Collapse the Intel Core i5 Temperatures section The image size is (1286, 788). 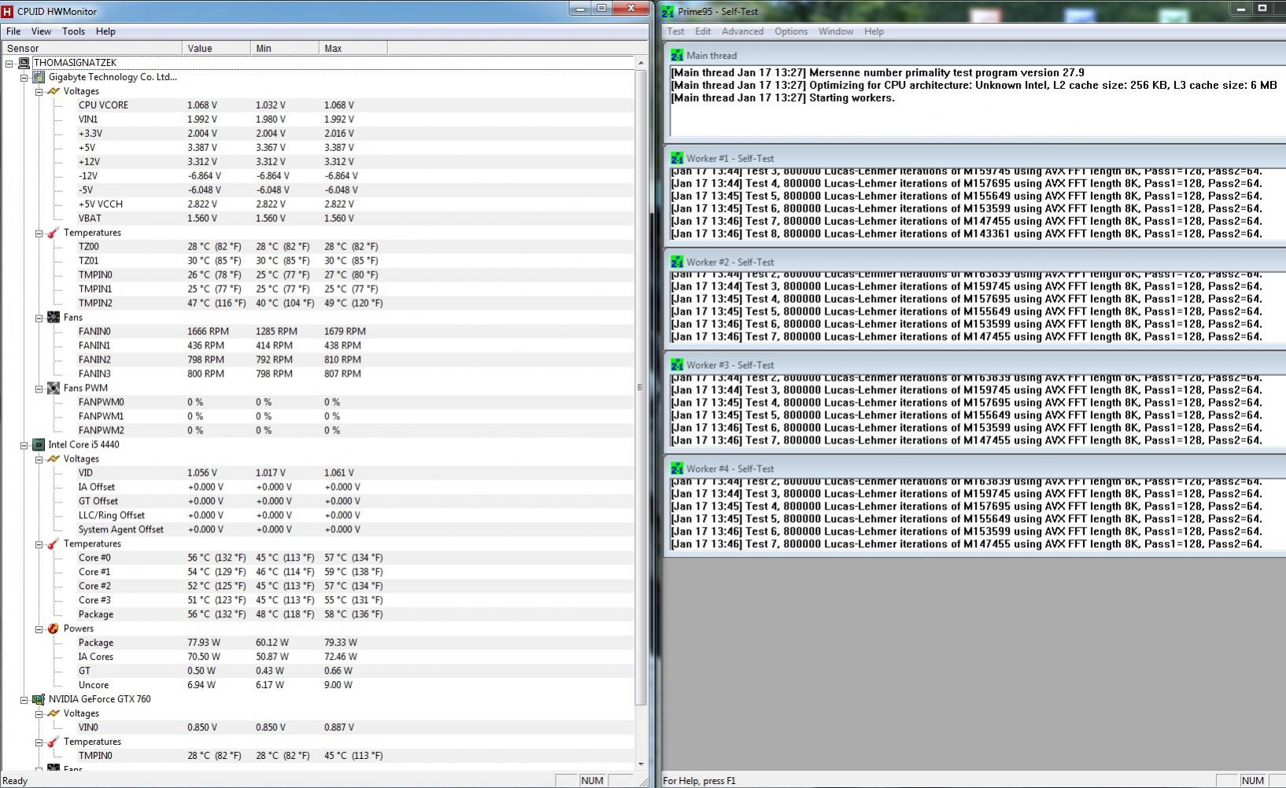[x=38, y=544]
